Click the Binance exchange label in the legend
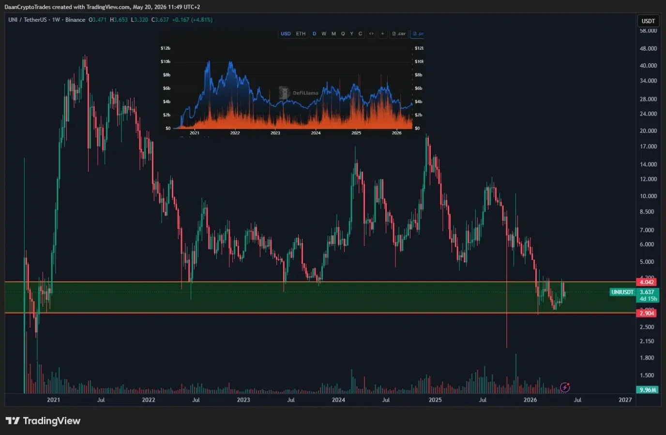 pyautogui.click(x=75, y=20)
